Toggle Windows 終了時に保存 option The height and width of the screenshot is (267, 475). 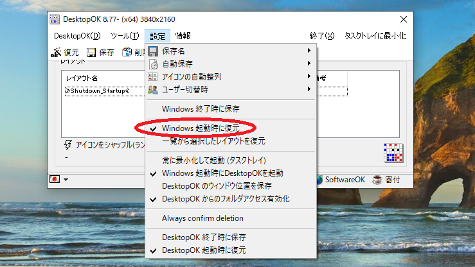click(231, 109)
